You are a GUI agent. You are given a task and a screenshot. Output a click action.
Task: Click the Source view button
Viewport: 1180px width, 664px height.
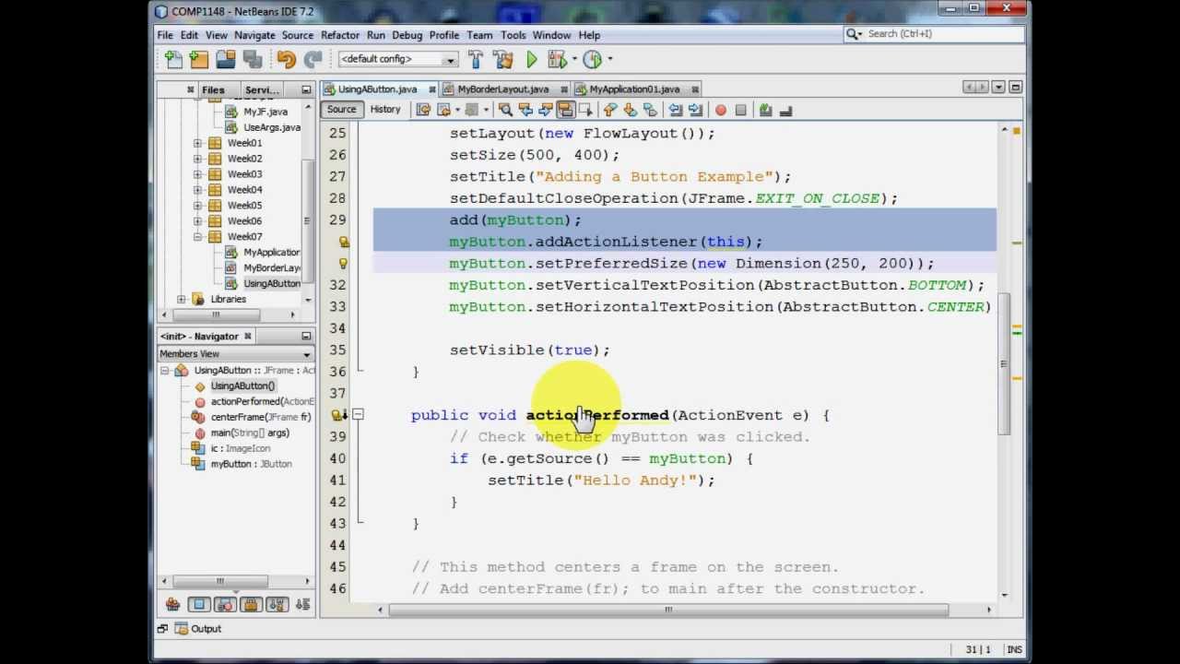(341, 110)
